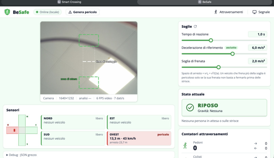Switch to the BeSafe tab

point(205,2)
